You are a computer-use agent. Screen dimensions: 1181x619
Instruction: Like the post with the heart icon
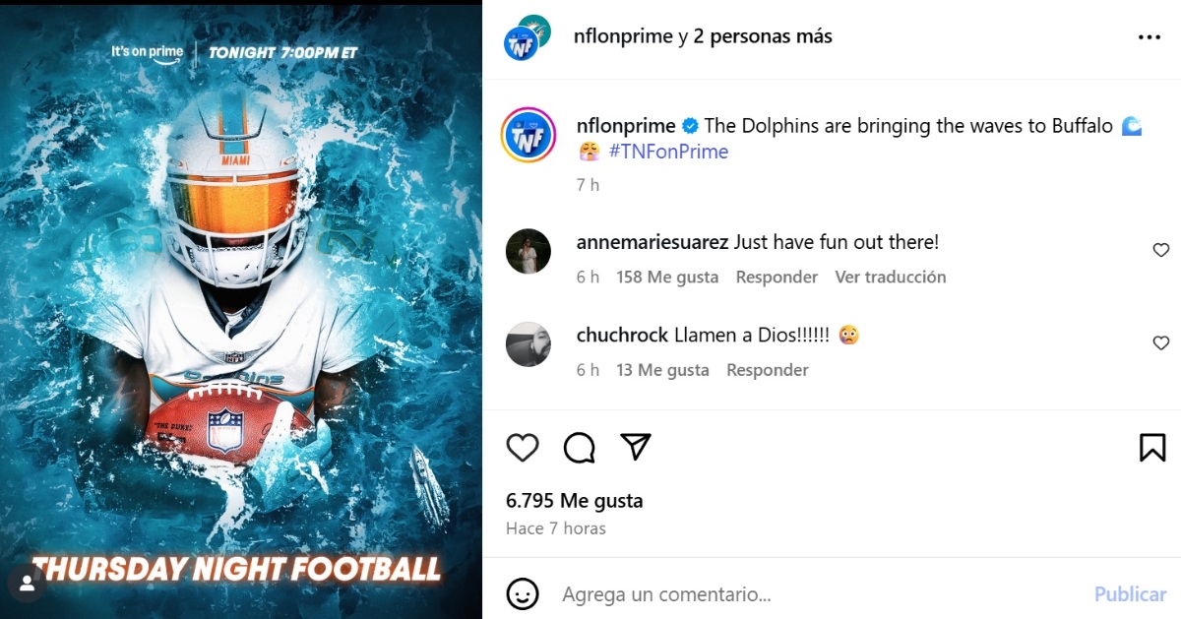[523, 448]
